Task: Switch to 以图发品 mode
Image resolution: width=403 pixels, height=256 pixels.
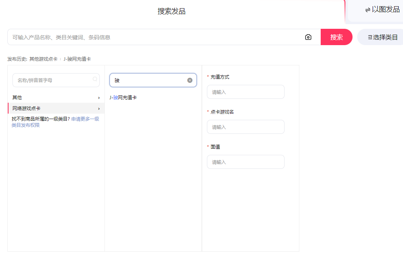Action: [x=382, y=10]
